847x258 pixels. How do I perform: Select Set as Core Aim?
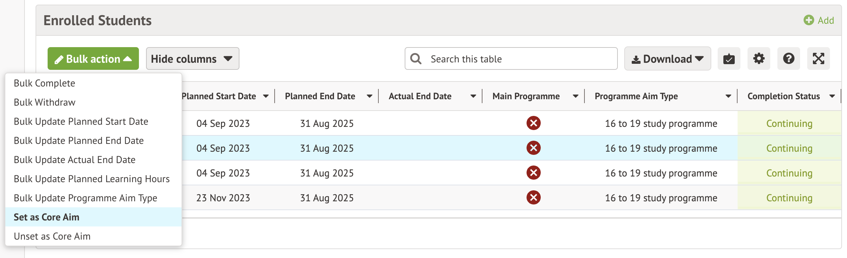(47, 217)
